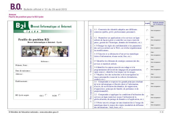Mark competence 1.1 as acquired
This screenshot has height=121, width=172.
(147, 31)
